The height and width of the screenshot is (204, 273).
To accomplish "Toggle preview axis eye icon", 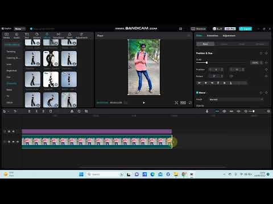I will pyautogui.click(x=224, y=111).
